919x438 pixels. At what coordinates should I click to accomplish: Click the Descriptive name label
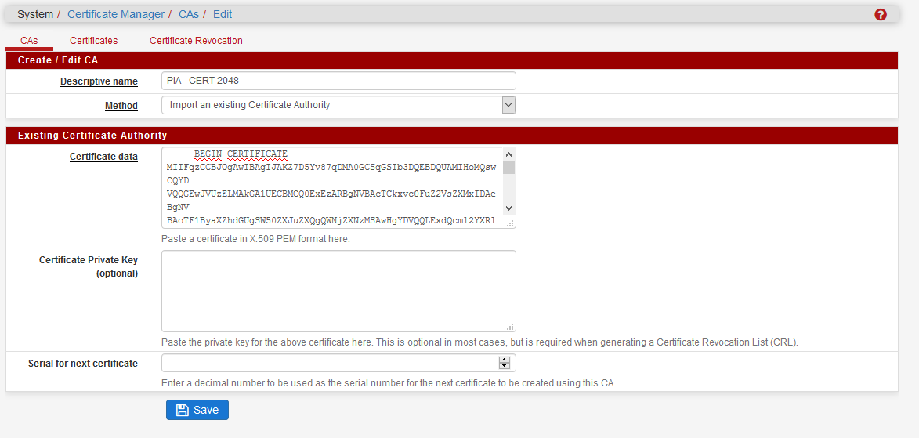[x=99, y=81]
